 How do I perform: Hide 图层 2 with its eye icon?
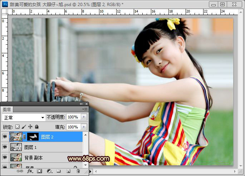[5, 137]
